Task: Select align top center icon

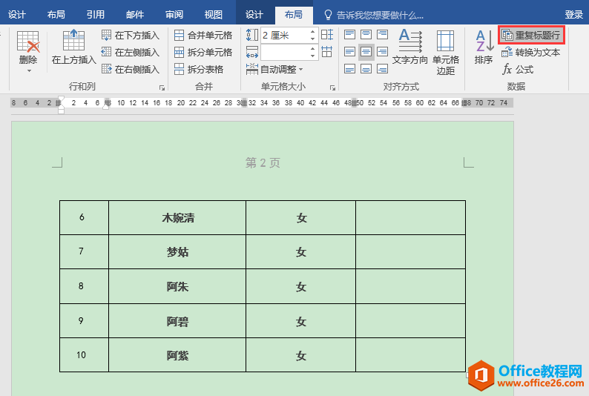Action: tap(366, 35)
